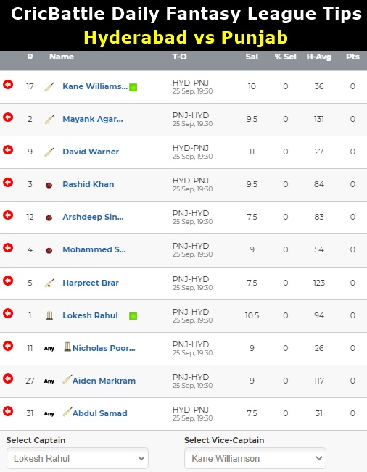Open Nicholas Pooran player link
Image resolution: width=367 pixels, height=472 pixels.
click(104, 348)
